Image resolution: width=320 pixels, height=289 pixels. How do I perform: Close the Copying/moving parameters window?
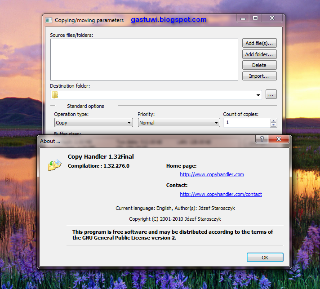272,18
